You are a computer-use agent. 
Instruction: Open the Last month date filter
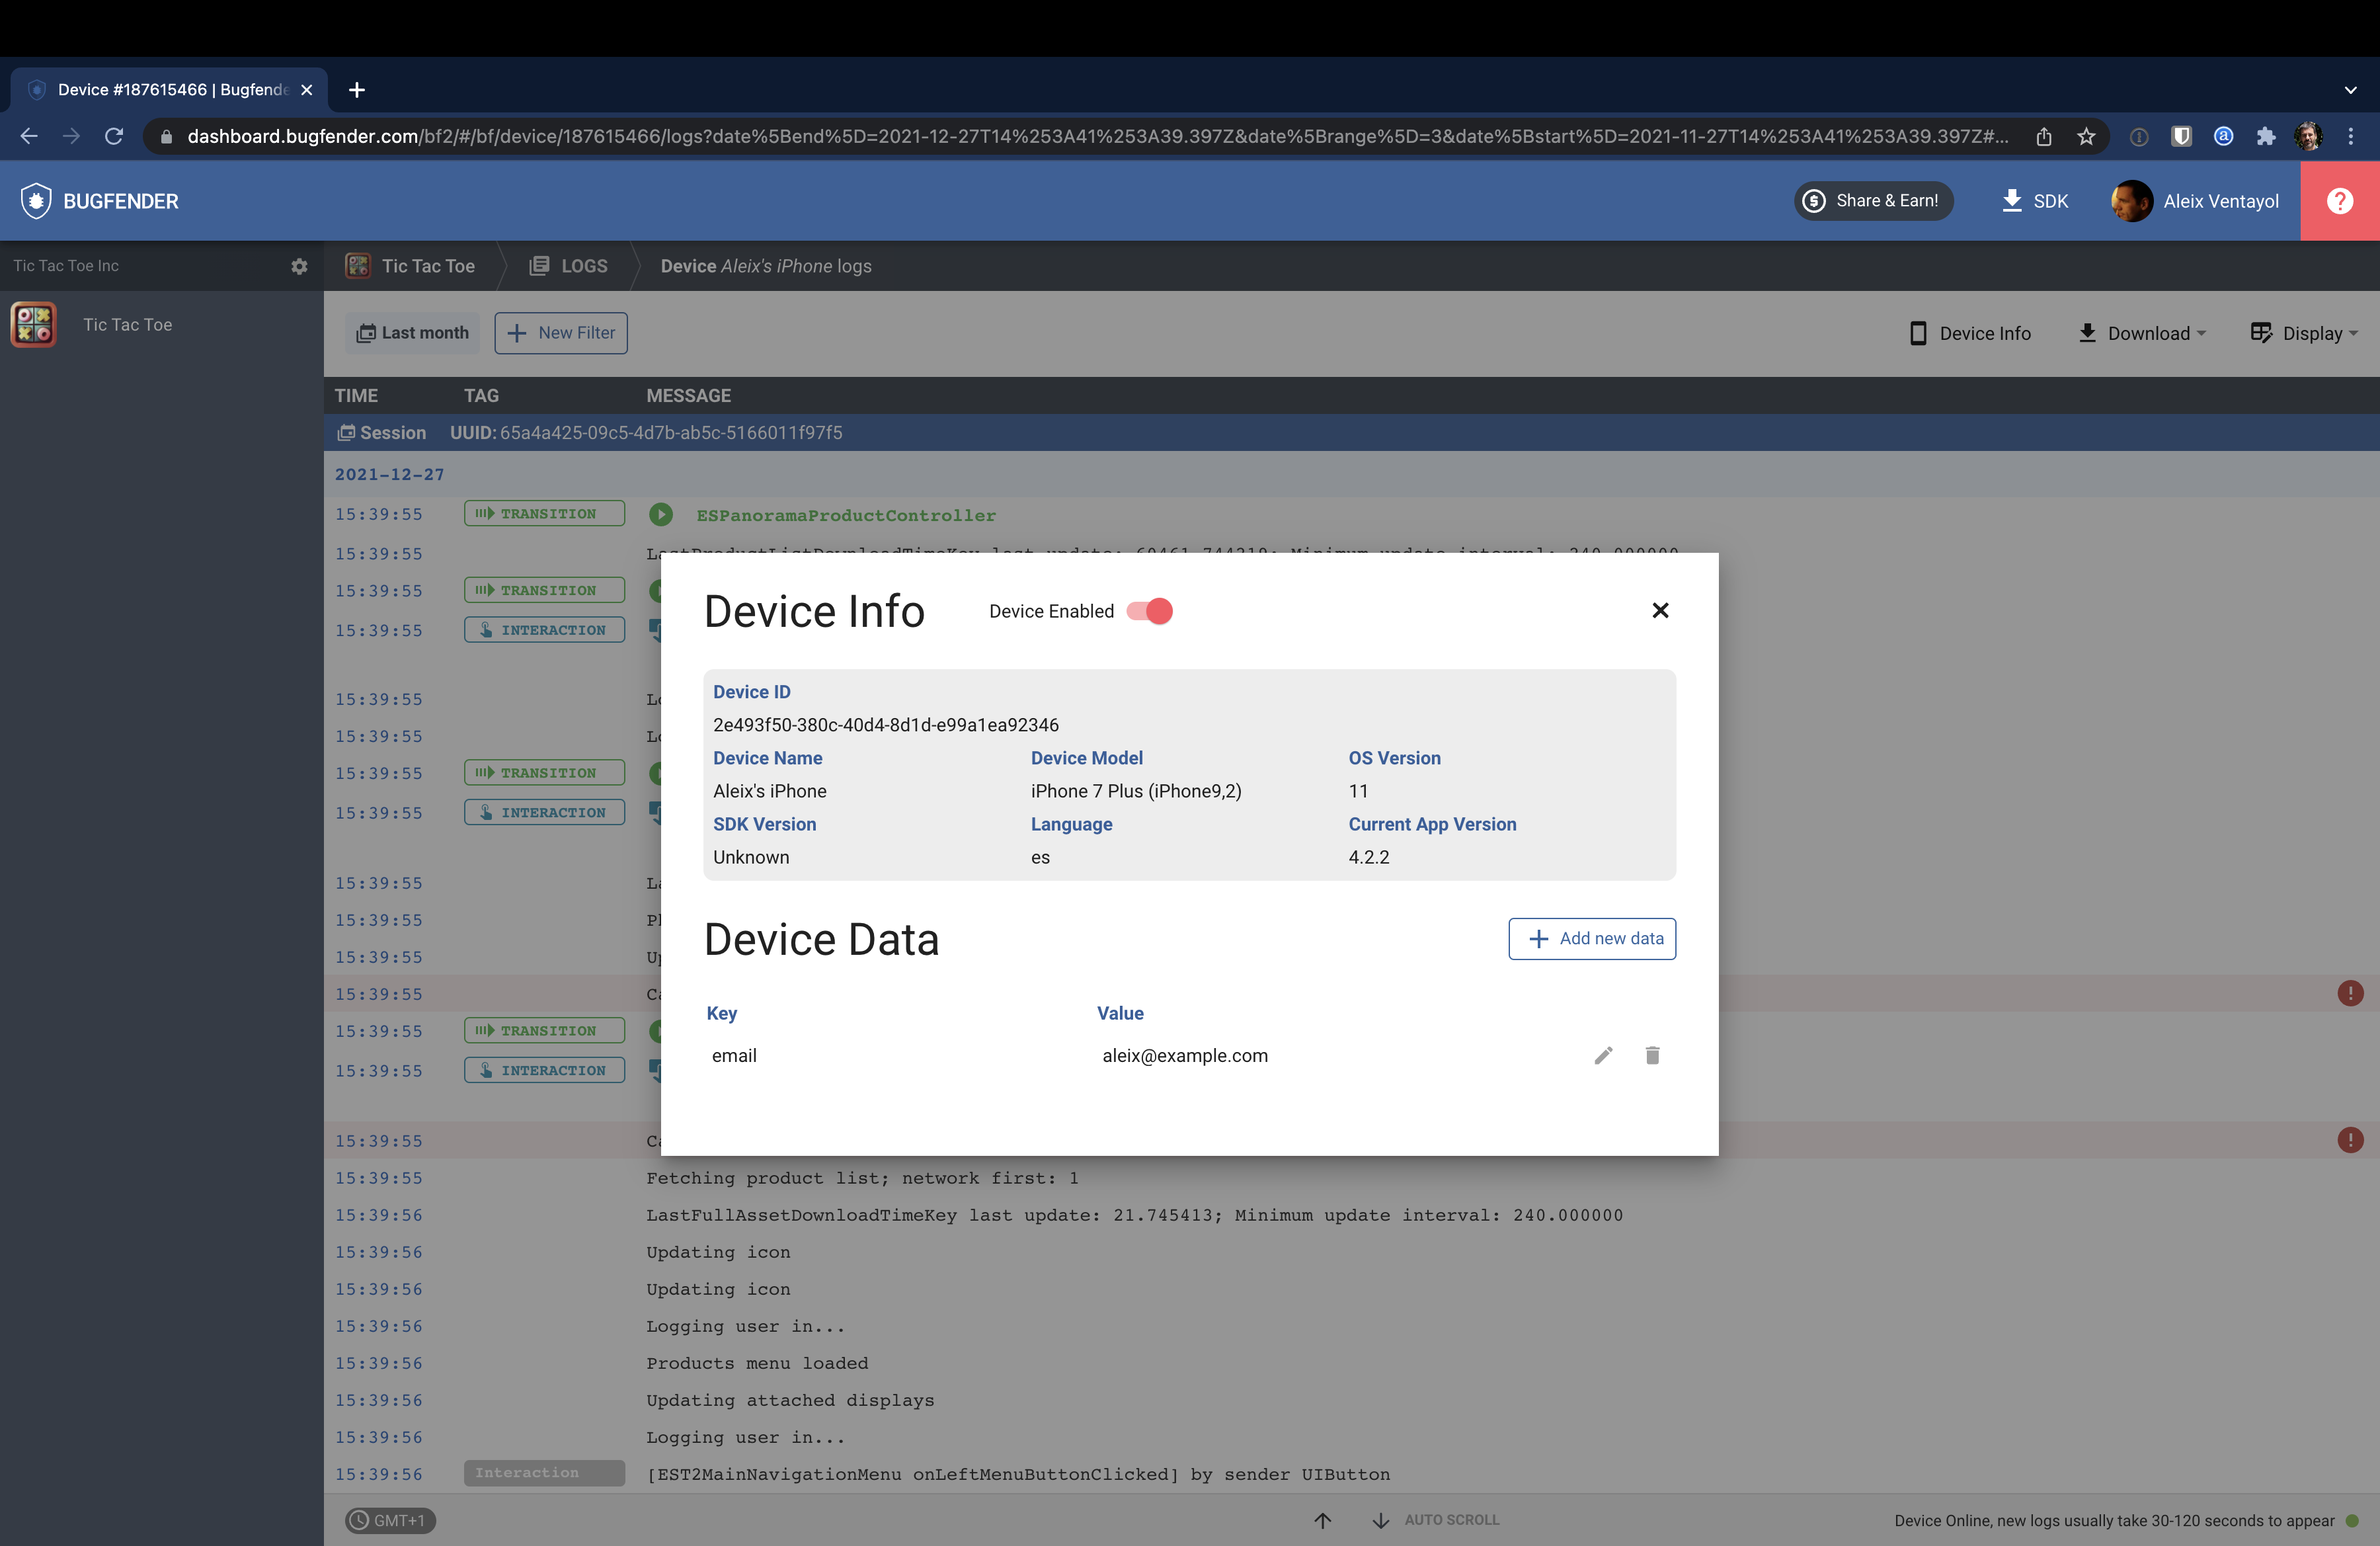413,333
